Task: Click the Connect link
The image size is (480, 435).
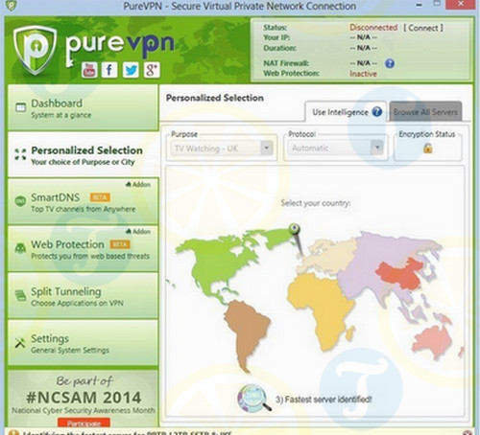Action: click(423, 28)
